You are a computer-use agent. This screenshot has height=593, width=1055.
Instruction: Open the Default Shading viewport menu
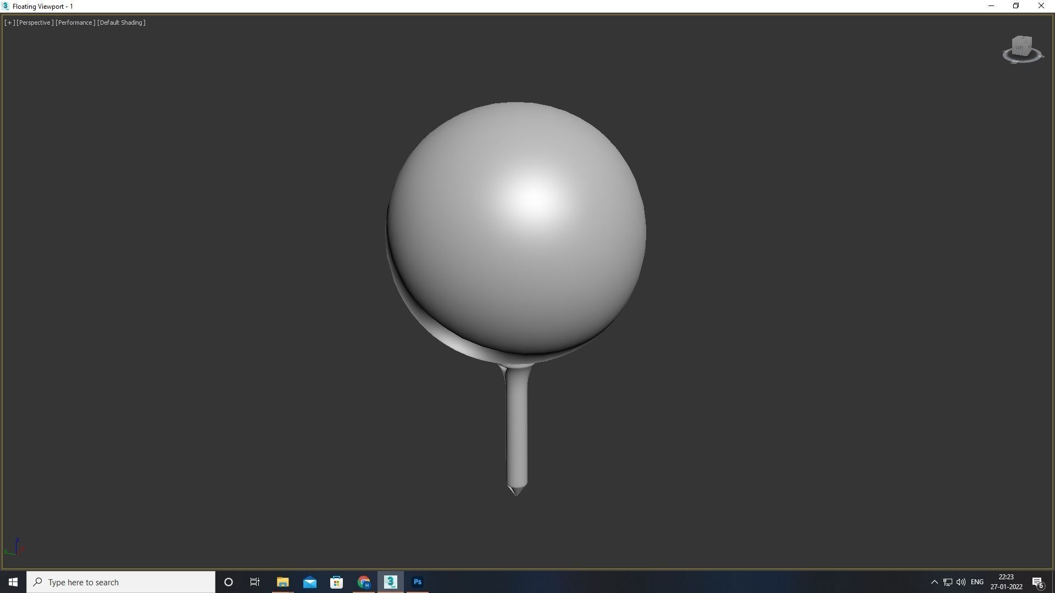121,23
